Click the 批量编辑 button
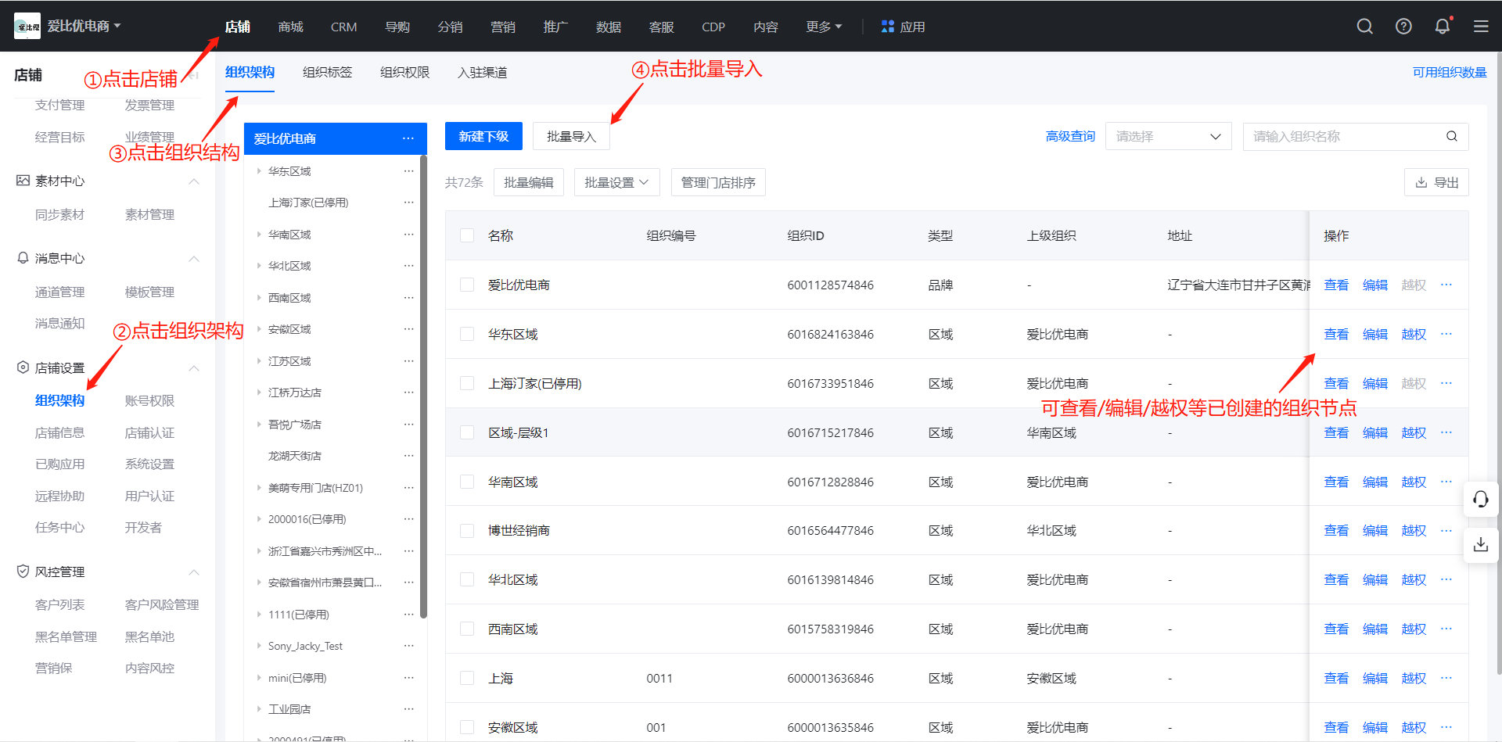Viewport: 1502px width, 742px height. pyautogui.click(x=528, y=182)
